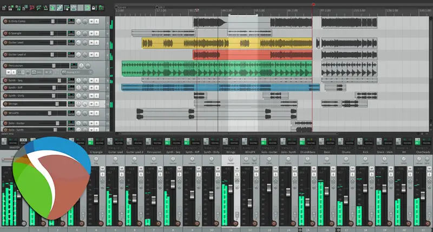Image resolution: width=433 pixels, height=232 pixels.
Task: Toggle envelope points move with items icon
Action: pyautogui.click(x=74, y=8)
